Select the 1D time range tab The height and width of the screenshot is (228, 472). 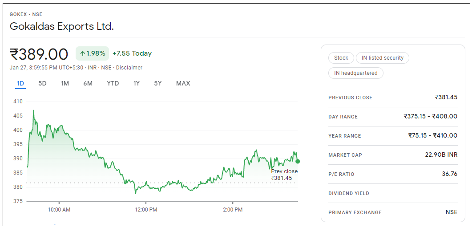20,83
